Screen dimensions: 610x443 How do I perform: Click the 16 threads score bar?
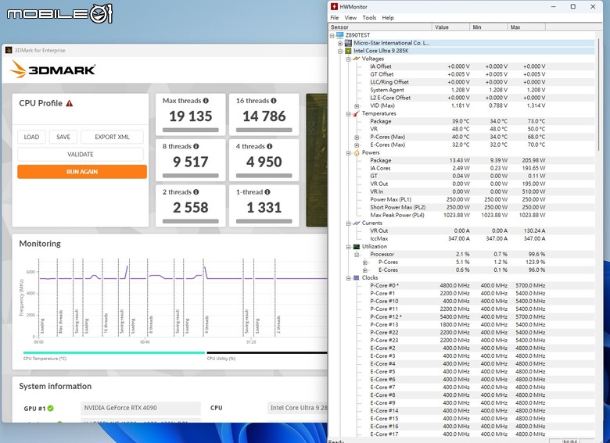click(x=264, y=130)
